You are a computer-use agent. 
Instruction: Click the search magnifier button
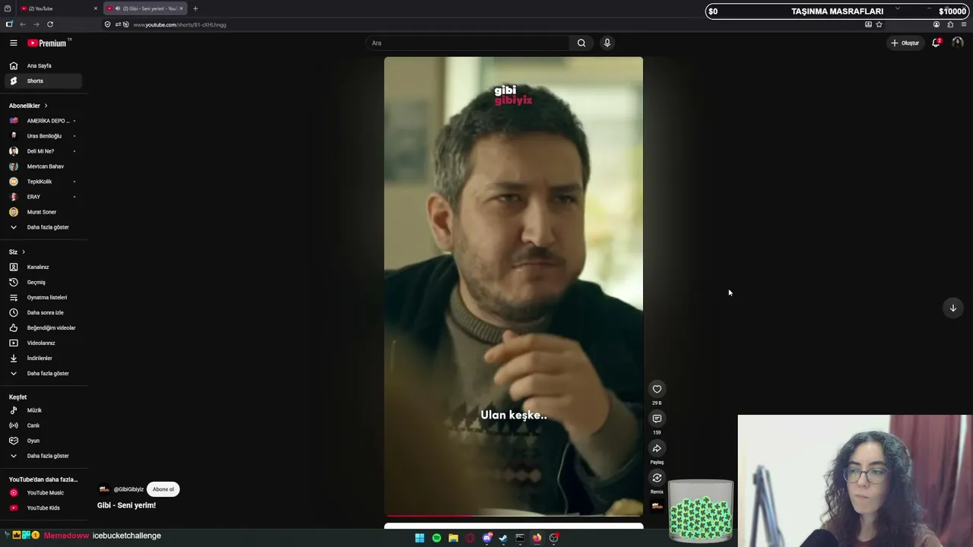point(582,43)
